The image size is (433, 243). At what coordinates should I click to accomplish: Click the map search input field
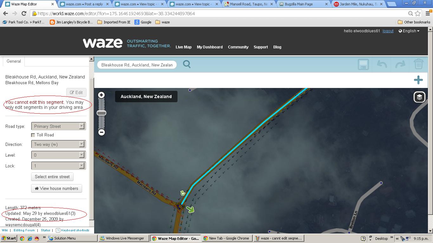tap(137, 65)
